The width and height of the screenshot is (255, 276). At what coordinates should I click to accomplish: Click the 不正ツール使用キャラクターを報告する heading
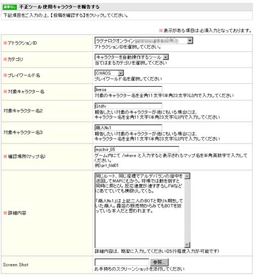point(59,7)
